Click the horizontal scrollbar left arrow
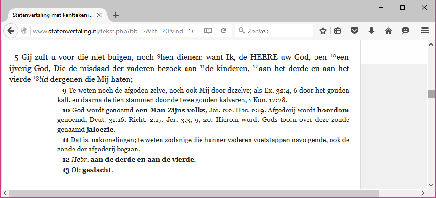Screen dimensions: 436x198 coord(5,193)
